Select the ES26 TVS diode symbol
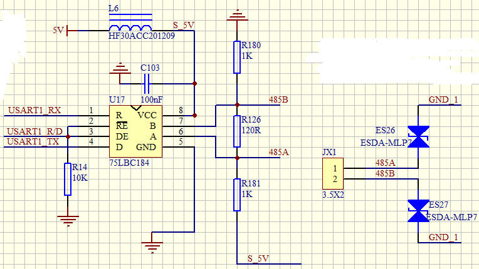The width and height of the screenshot is (479, 269). coord(418,136)
